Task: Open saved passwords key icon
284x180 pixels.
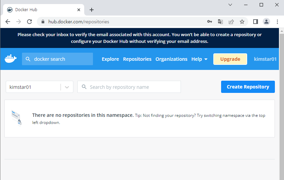Action: (x=210, y=22)
